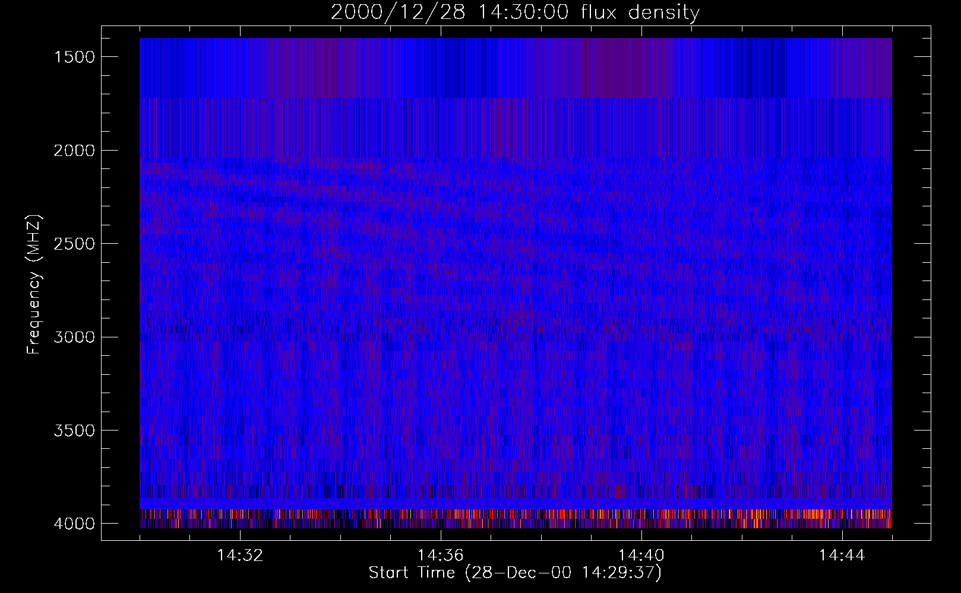Click the 14:32 time tick label
The width and height of the screenshot is (961, 593).
point(240,556)
